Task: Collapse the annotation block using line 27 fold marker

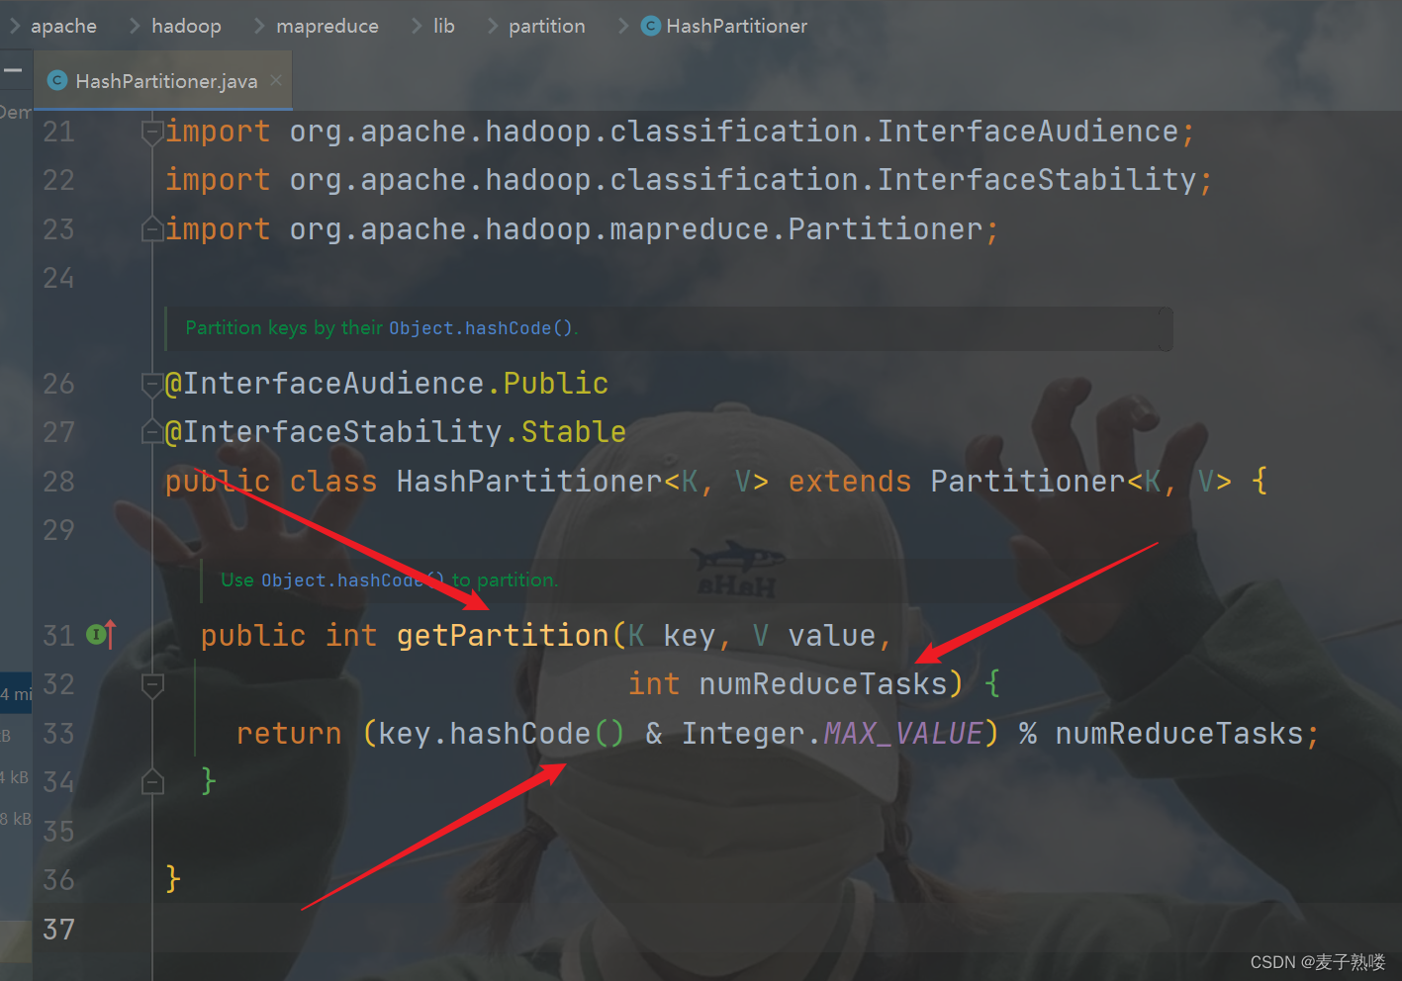Action: (152, 431)
